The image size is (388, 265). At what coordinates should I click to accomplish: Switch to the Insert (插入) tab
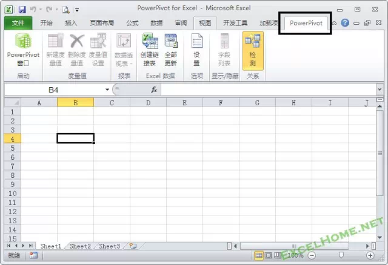tap(71, 23)
